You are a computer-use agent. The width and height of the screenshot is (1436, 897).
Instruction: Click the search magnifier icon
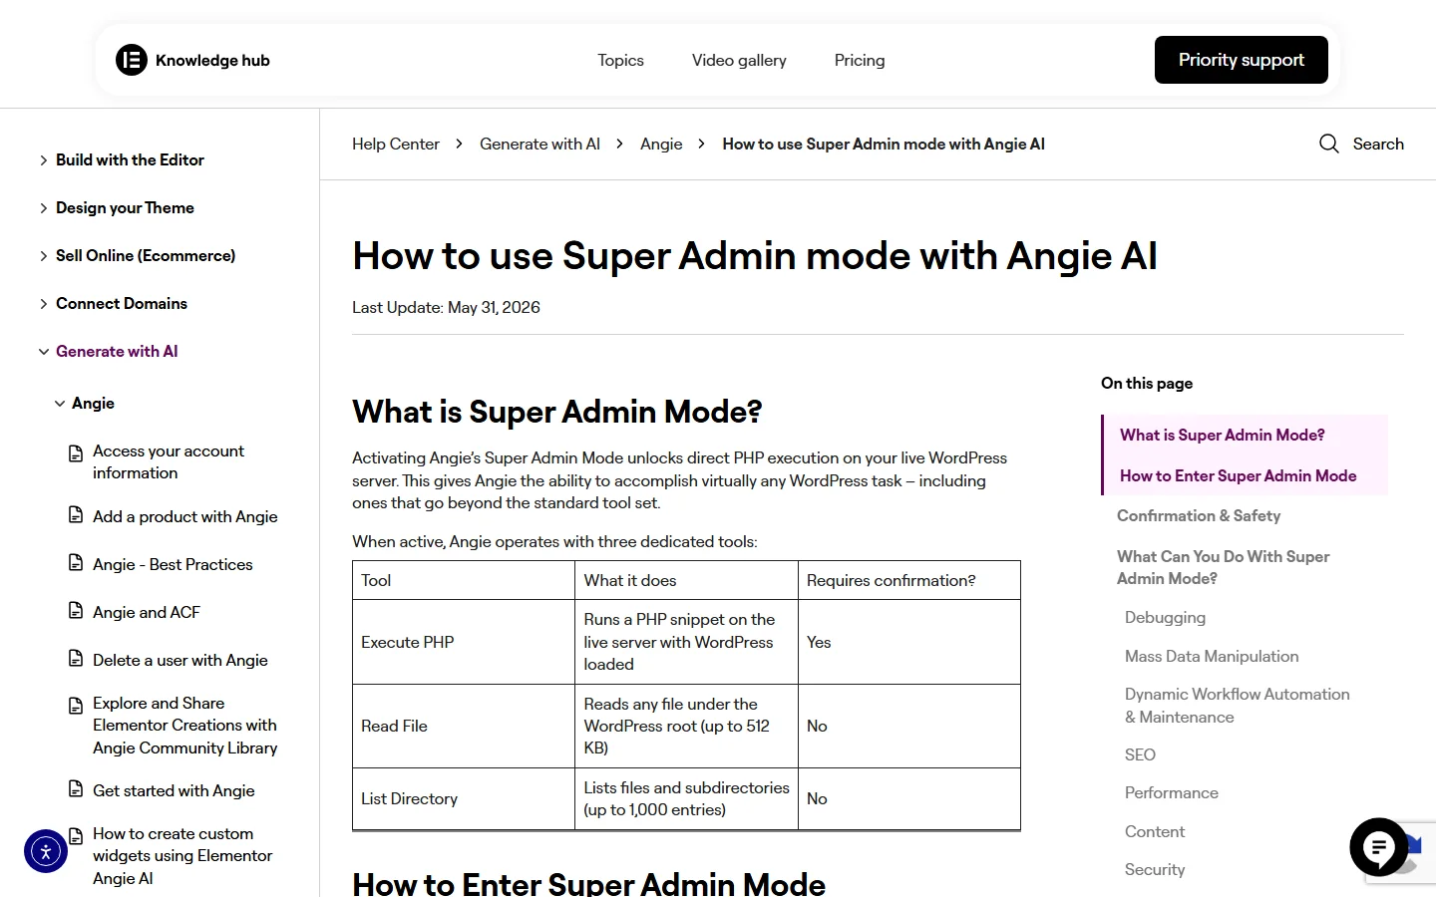[x=1329, y=144]
